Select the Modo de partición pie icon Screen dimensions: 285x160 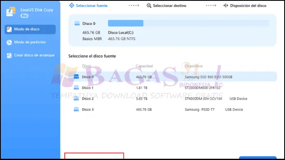[x=9, y=42]
